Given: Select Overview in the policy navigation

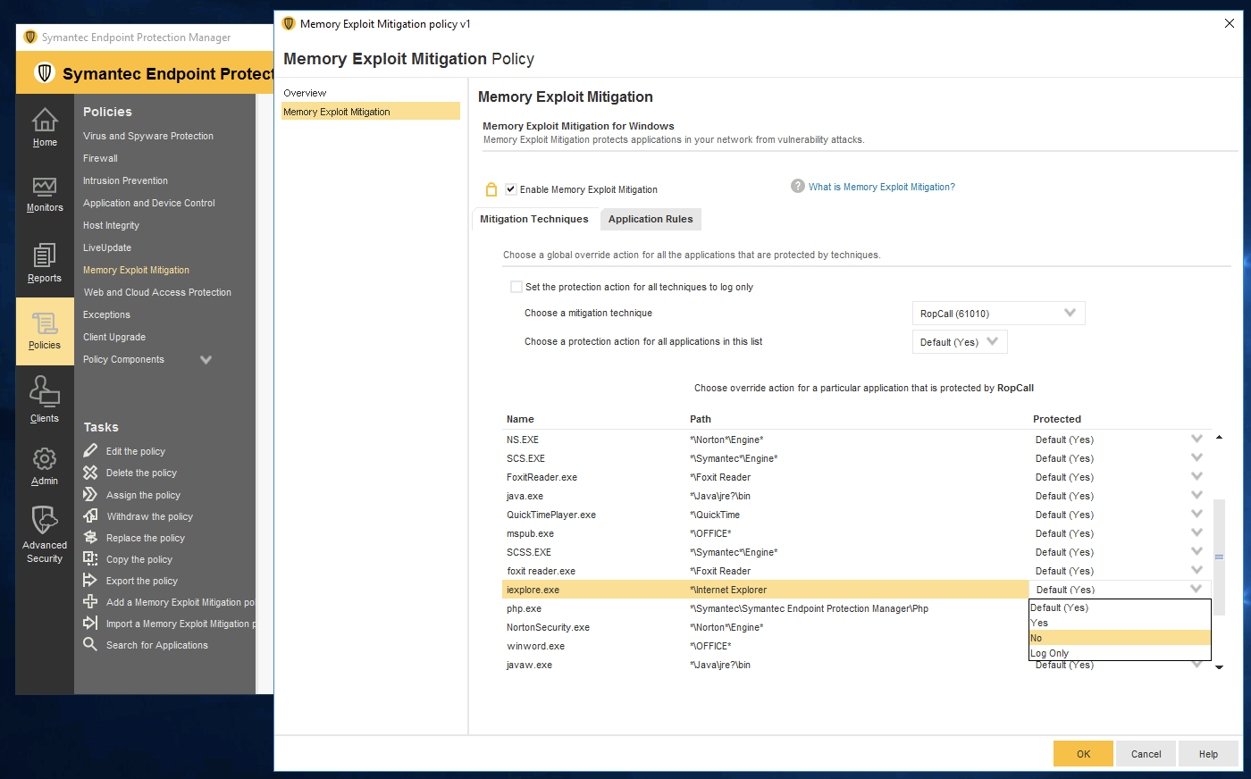Looking at the screenshot, I should point(305,92).
